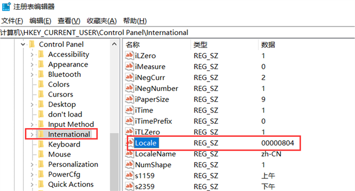Expand the PowerCfg key
355x191 pixels.
[32, 174]
